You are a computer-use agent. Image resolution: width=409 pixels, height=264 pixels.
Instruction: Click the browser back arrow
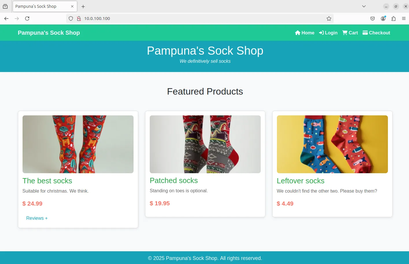click(6, 19)
